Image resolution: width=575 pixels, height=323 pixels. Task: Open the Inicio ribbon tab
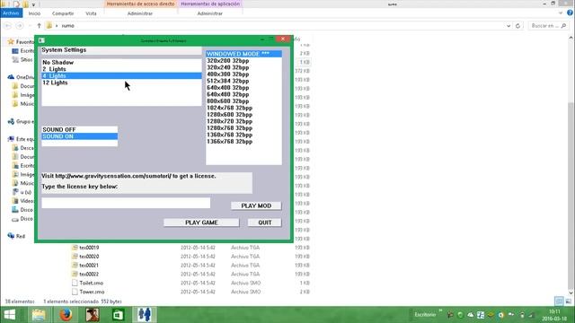pyautogui.click(x=34, y=13)
